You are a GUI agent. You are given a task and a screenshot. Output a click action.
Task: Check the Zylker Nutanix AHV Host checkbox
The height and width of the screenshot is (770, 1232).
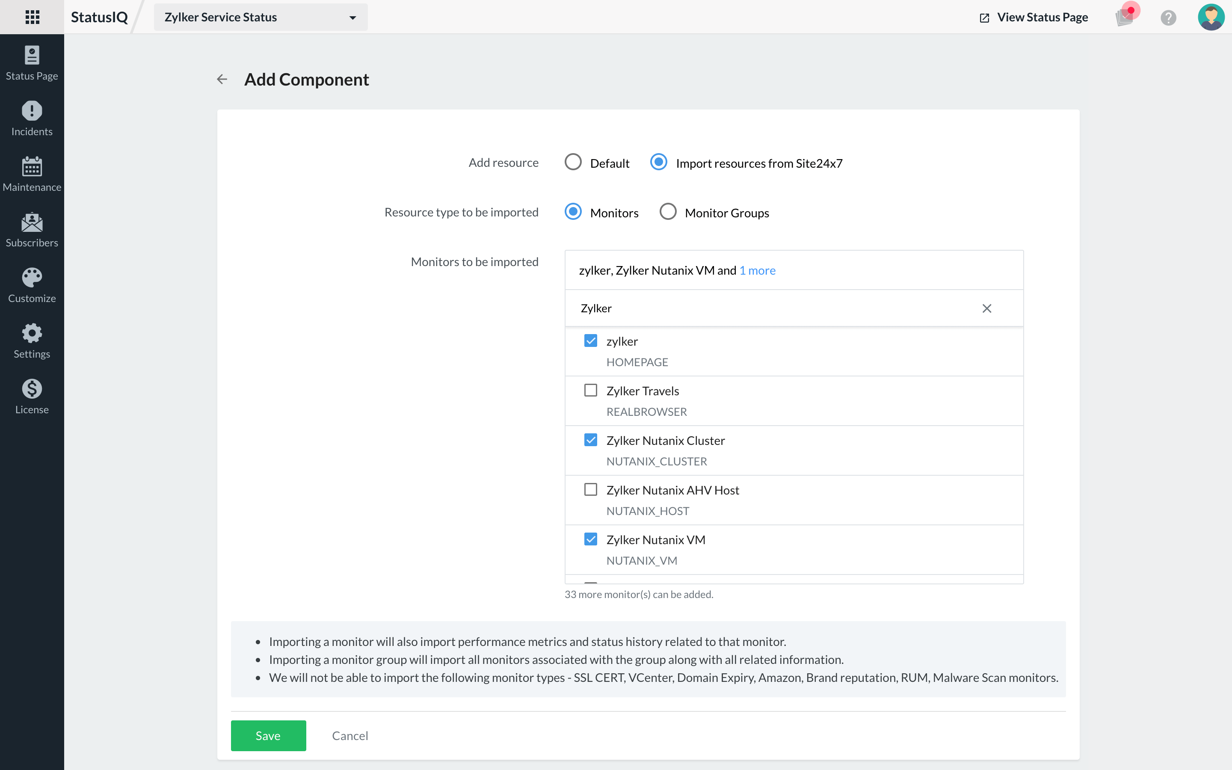[590, 490]
